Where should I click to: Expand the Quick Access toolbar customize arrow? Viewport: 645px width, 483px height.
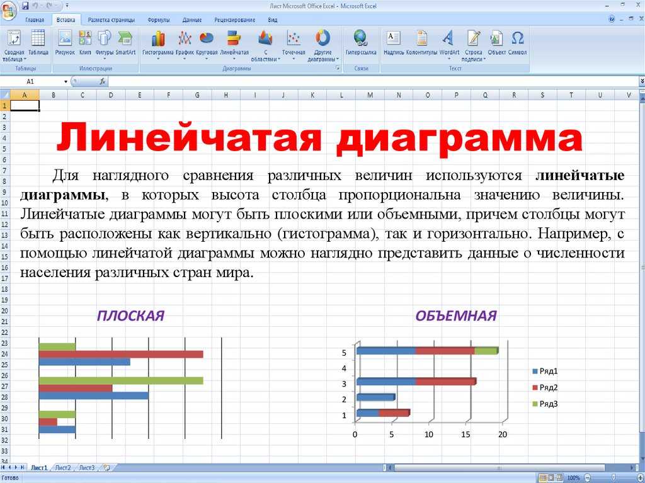[67, 6]
